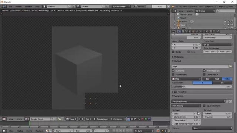The height and width of the screenshot is (133, 237).
Task: Click the 50% resolution percentage slider
Action: pyautogui.click(x=186, y=38)
